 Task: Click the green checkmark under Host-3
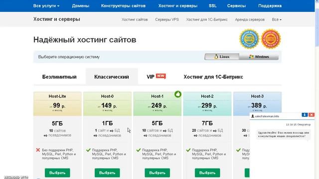pyautogui.click(x=238, y=150)
